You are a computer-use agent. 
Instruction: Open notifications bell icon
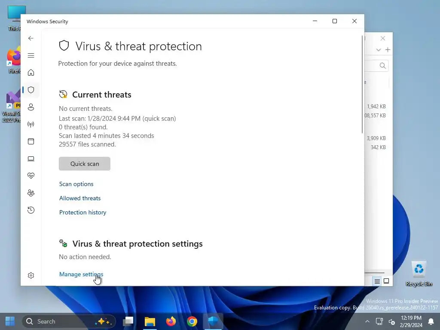431,321
